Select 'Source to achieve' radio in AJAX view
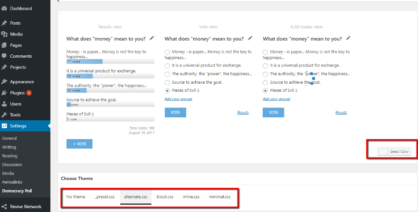The height and width of the screenshot is (212, 418). pos(265,83)
